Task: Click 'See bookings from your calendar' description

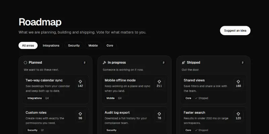Action: (x=48, y=88)
